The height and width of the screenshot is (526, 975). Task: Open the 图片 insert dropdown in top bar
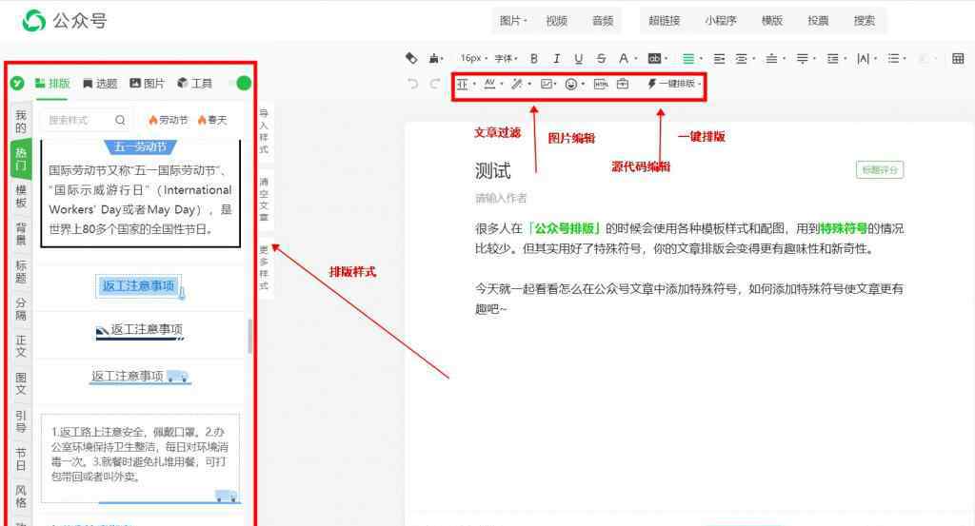pyautogui.click(x=513, y=21)
